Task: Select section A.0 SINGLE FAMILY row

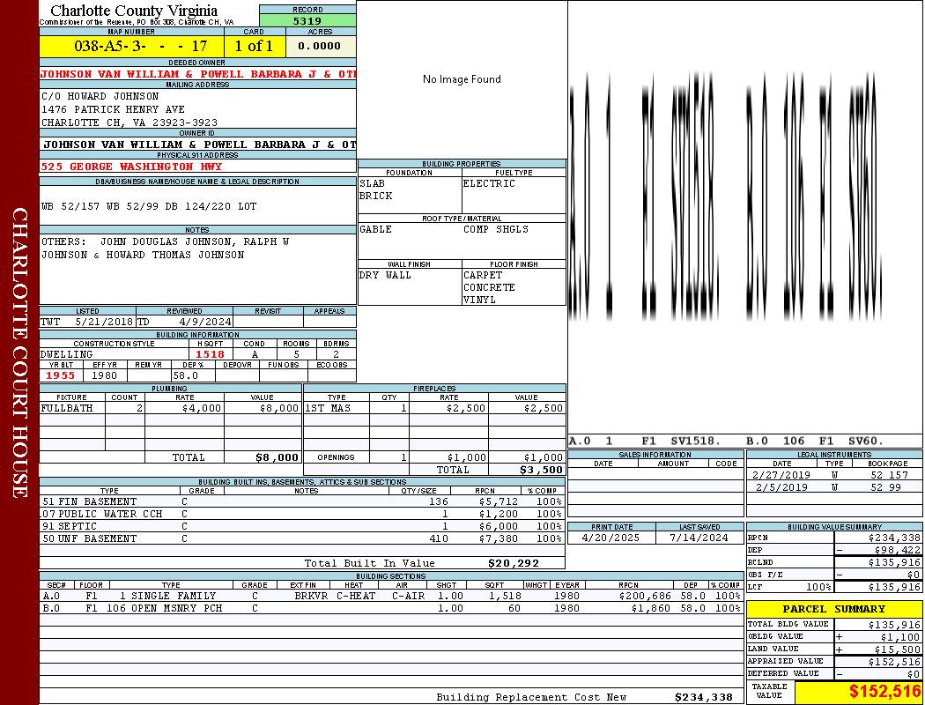Action: pyautogui.click(x=391, y=597)
